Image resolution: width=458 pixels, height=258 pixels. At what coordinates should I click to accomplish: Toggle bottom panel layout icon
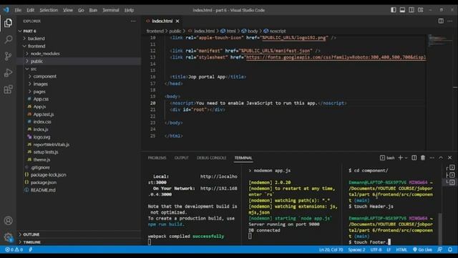coord(402,10)
